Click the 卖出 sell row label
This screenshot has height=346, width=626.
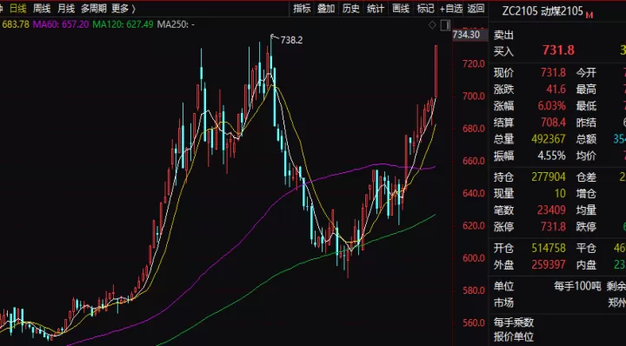(x=503, y=35)
